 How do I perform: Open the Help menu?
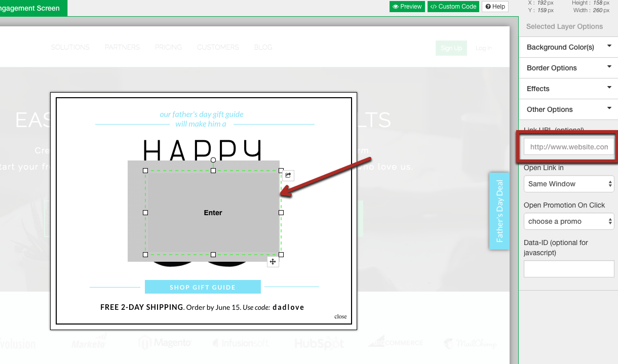pos(495,7)
